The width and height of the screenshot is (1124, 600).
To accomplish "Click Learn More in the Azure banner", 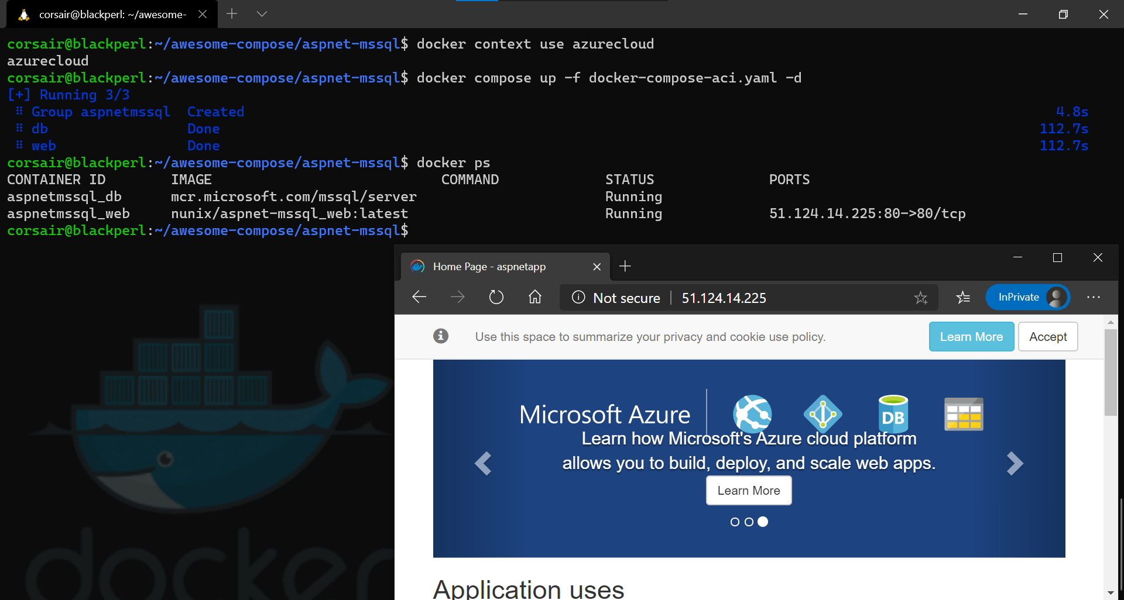I will 748,491.
